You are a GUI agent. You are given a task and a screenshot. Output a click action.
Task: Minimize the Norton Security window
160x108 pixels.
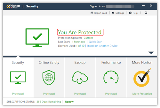click(x=143, y=6)
